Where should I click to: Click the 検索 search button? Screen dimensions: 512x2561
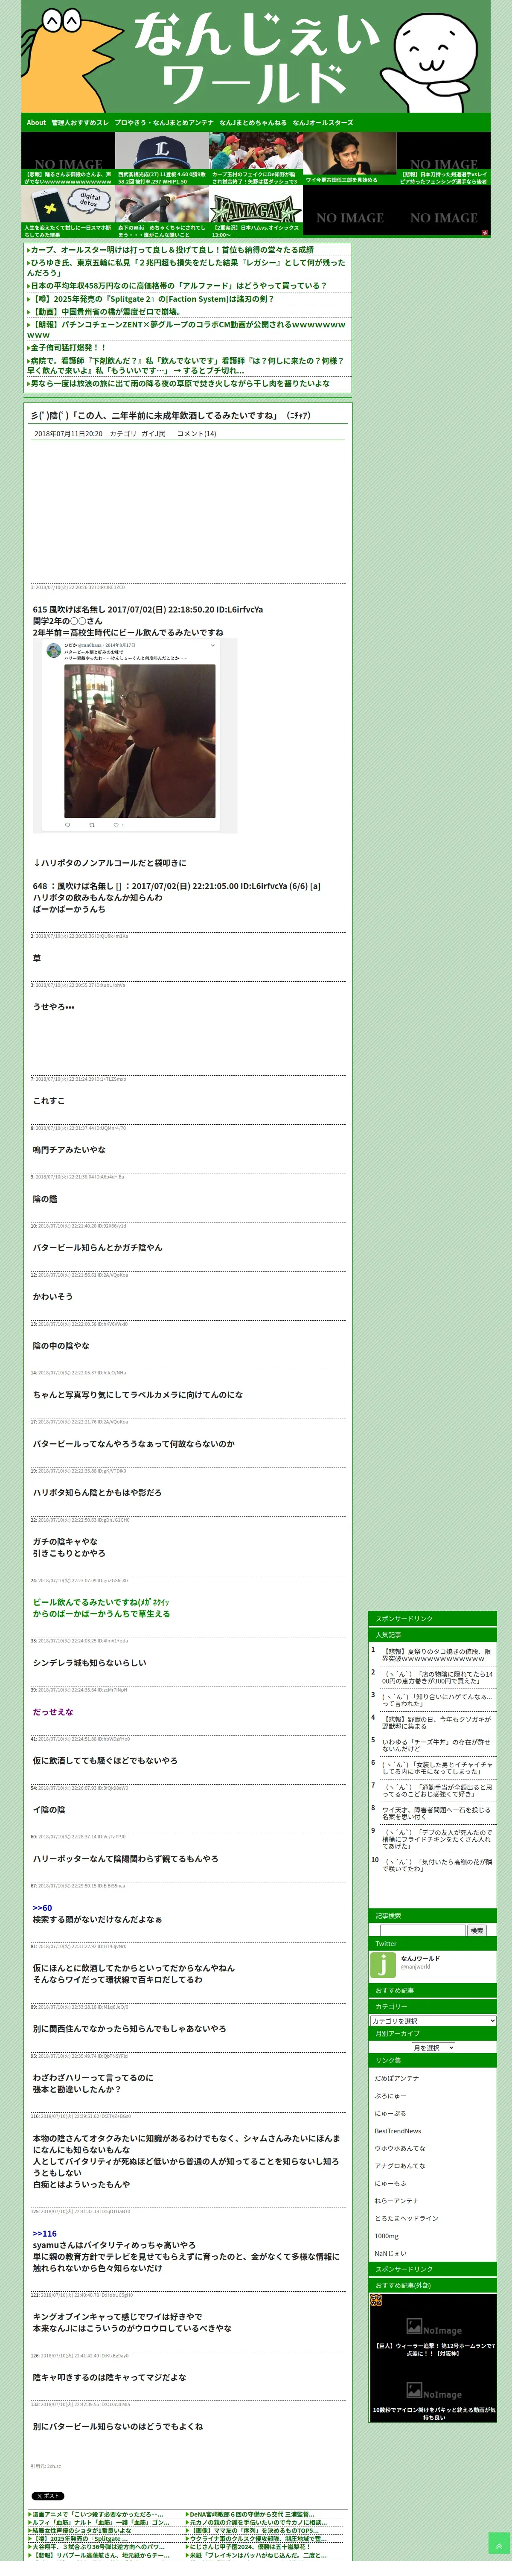pos(477,1930)
